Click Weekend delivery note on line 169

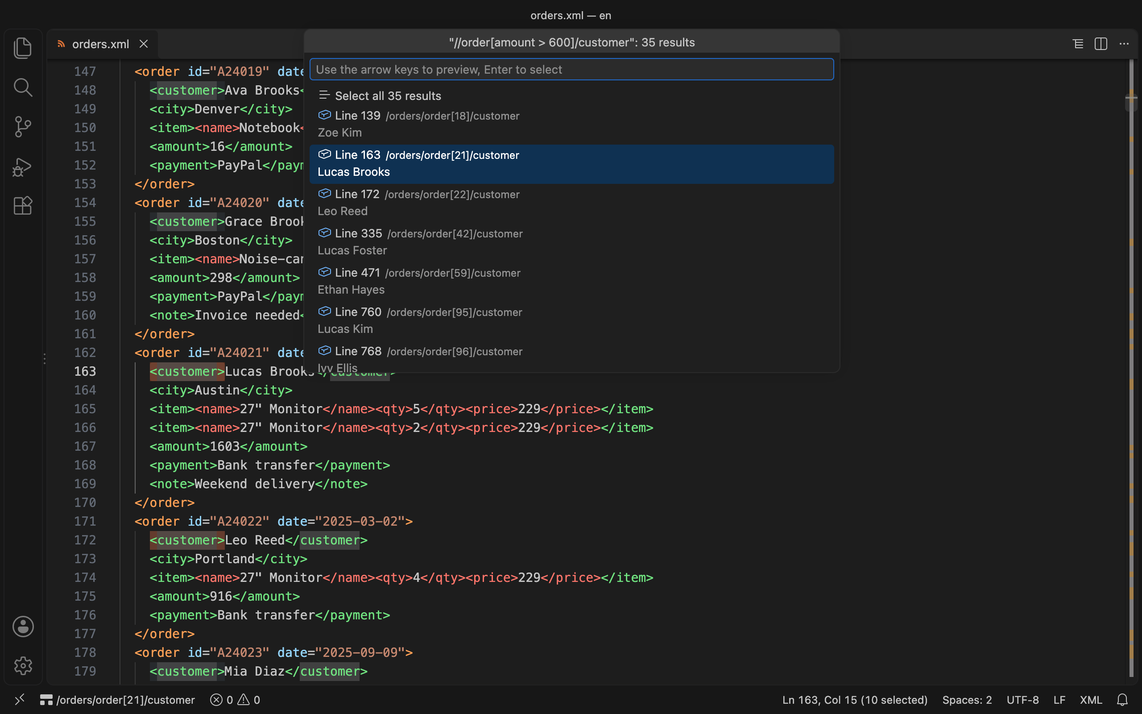tap(254, 484)
